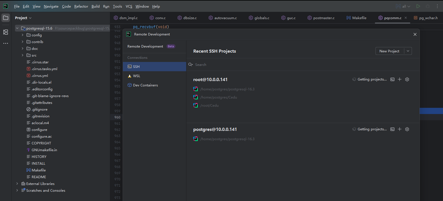Open settings gear for root@10.0.0.141
The image size is (443, 201).
coord(407,79)
